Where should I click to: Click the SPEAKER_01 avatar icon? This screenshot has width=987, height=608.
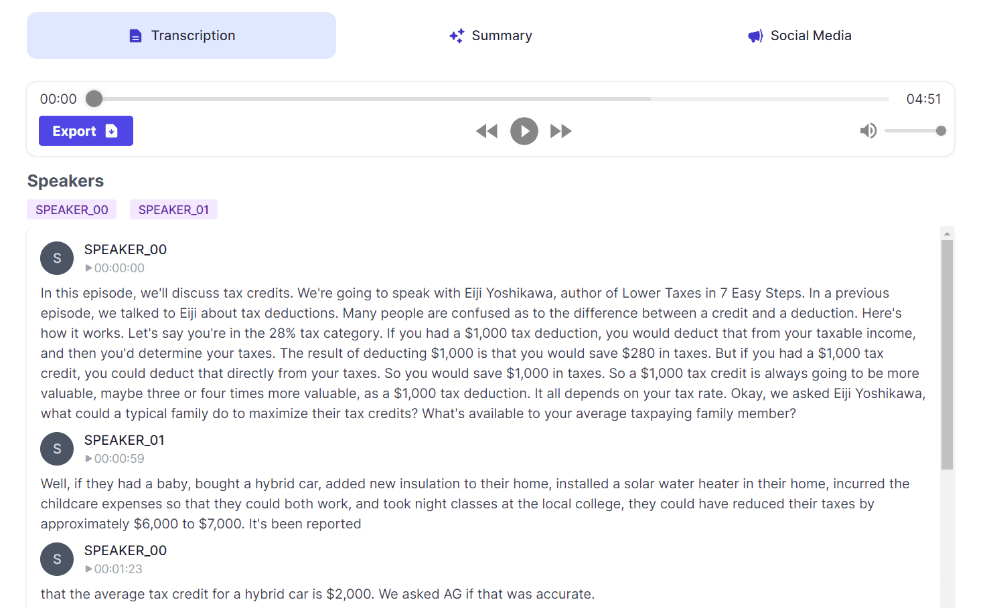[57, 449]
